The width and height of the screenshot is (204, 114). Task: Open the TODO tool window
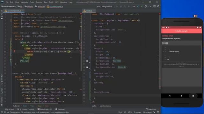tap(9, 109)
